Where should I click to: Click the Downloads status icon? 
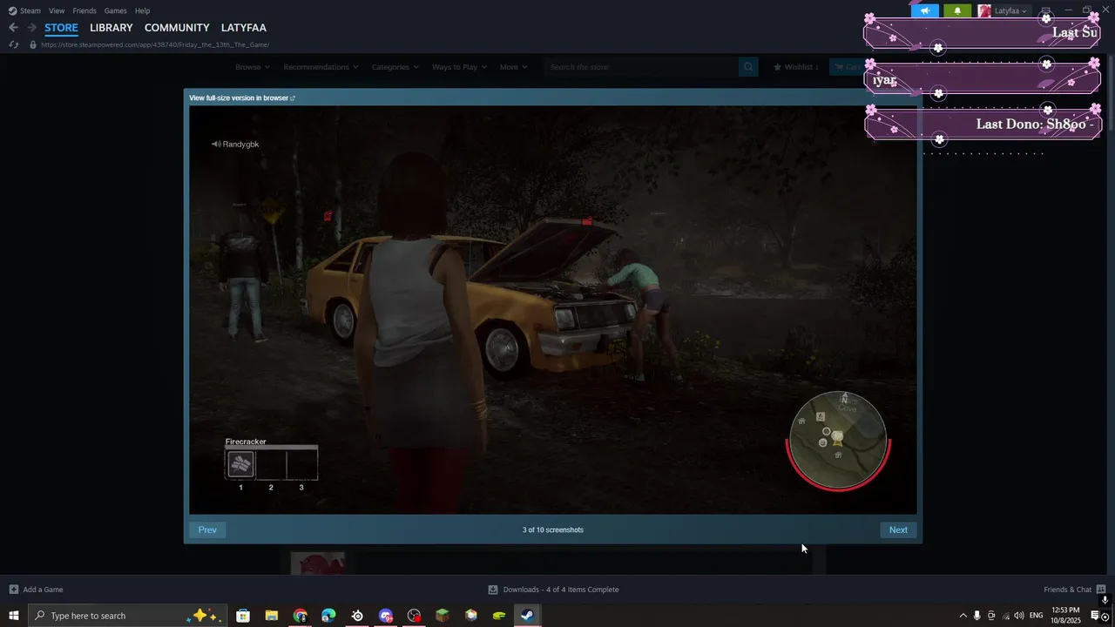493,590
